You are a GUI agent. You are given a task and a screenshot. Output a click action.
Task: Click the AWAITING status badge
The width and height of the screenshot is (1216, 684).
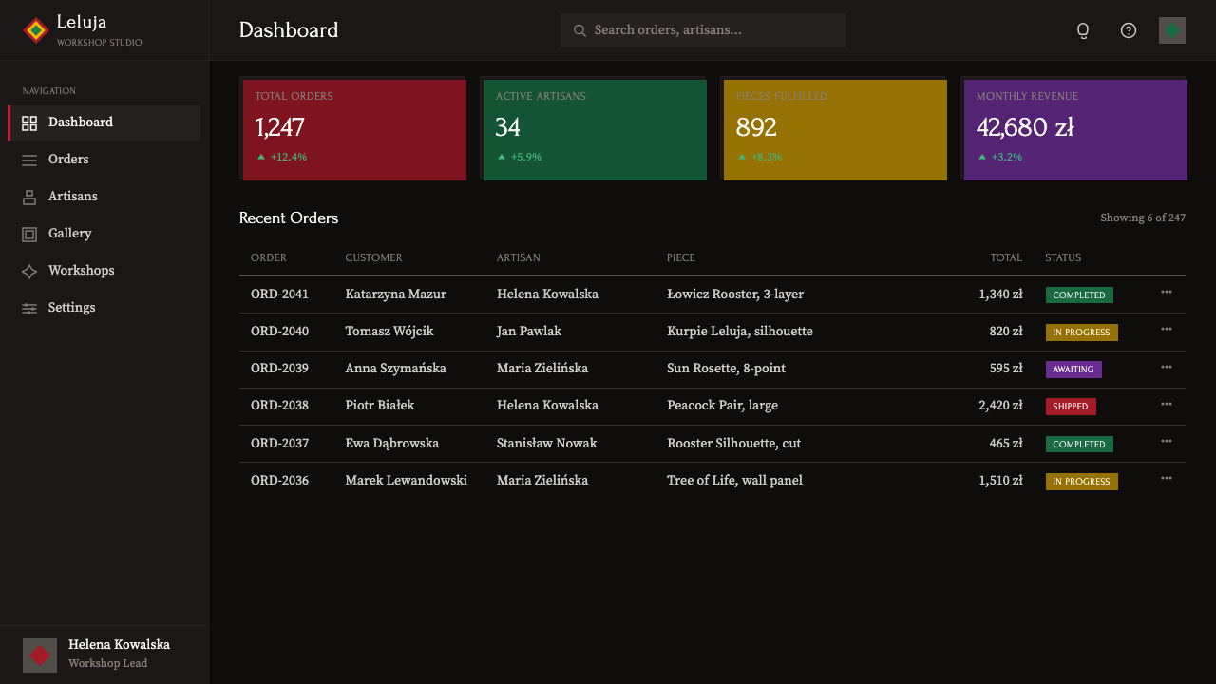pos(1073,370)
